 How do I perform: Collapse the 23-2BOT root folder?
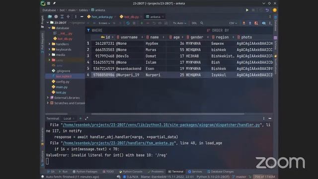point(48,22)
